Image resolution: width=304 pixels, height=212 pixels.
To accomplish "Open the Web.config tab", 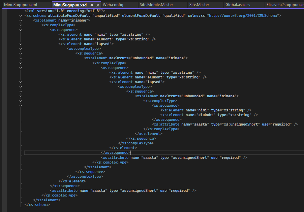I will point(113,5).
